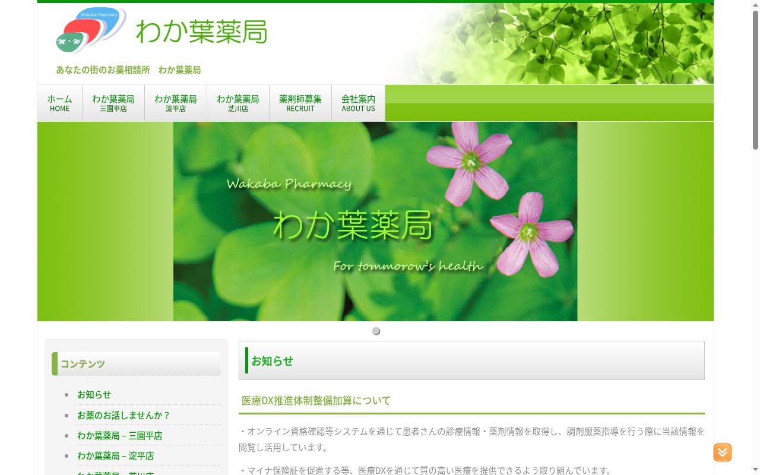Open sidebar link わか葉薬局 – 淀平店
Image resolution: width=760 pixels, height=475 pixels.
115,455
